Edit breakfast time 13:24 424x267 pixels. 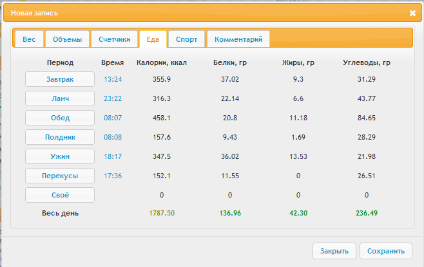pos(113,79)
